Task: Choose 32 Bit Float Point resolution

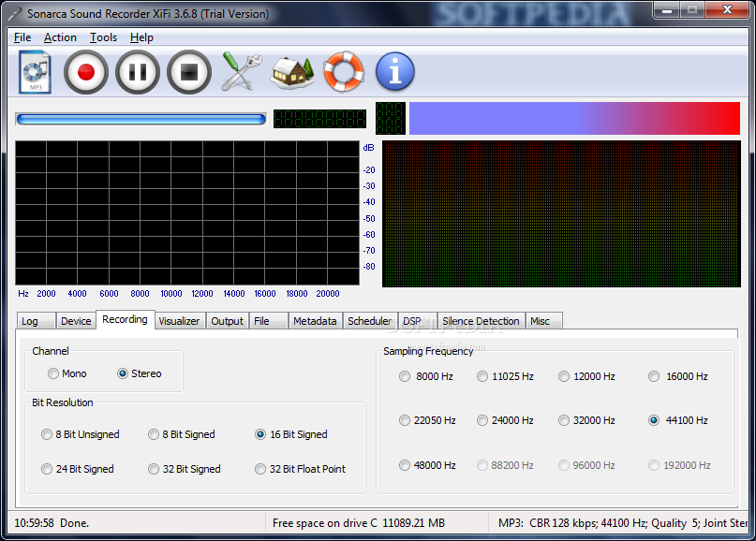Action: [301, 469]
